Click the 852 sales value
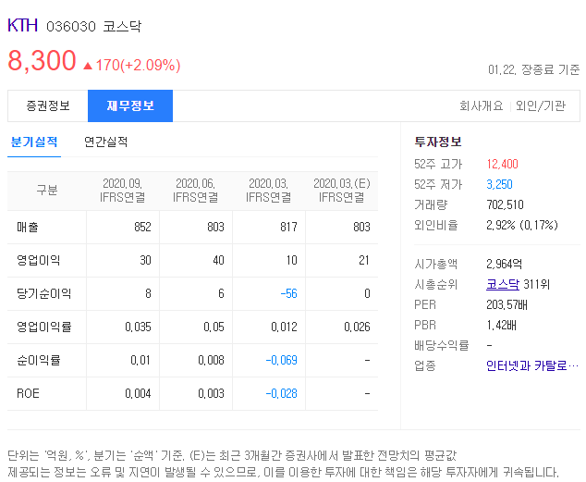Viewport: 586px width, 482px height. (x=142, y=227)
